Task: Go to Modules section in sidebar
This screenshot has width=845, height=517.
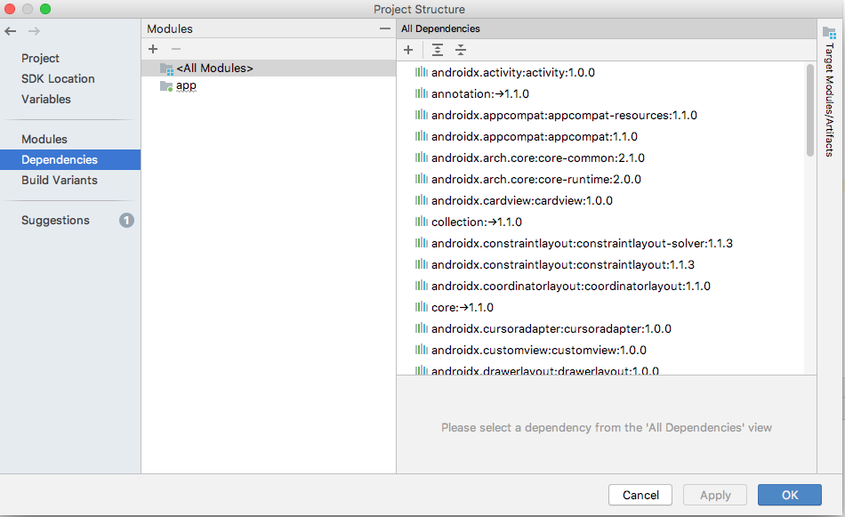Action: (44, 139)
